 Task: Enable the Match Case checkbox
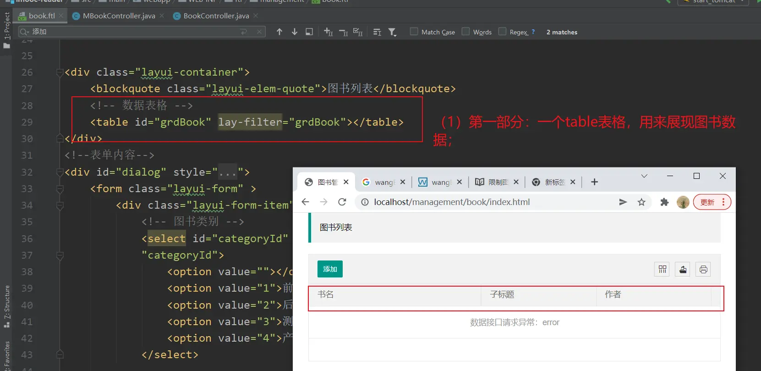(414, 32)
